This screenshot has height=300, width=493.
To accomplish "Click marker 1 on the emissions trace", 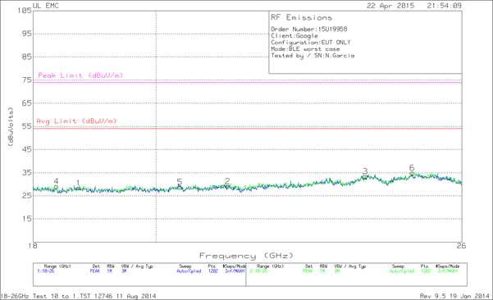I will (78, 184).
